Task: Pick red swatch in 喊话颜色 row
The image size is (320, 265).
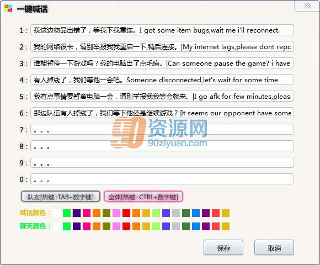Action: (x=126, y=213)
